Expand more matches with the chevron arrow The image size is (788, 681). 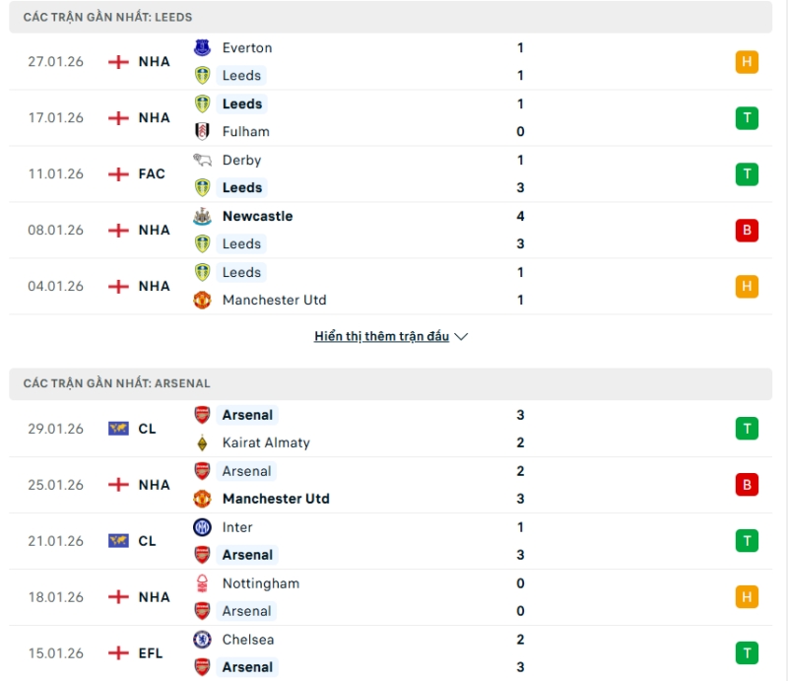(462, 336)
